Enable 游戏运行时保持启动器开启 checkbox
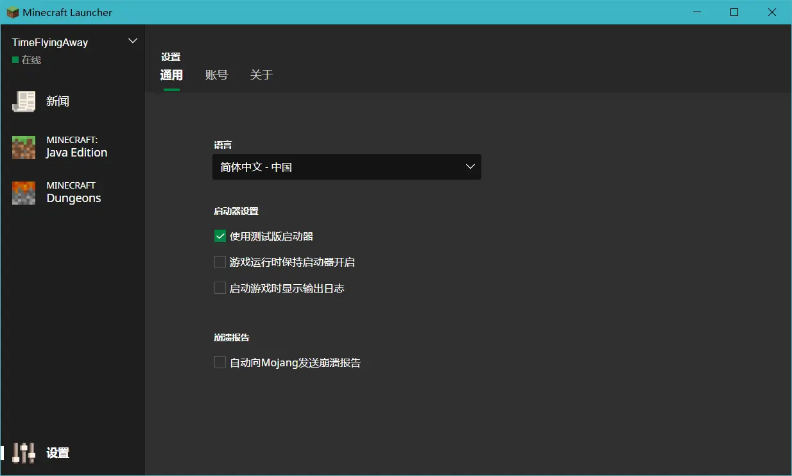The width and height of the screenshot is (792, 476). [x=220, y=262]
